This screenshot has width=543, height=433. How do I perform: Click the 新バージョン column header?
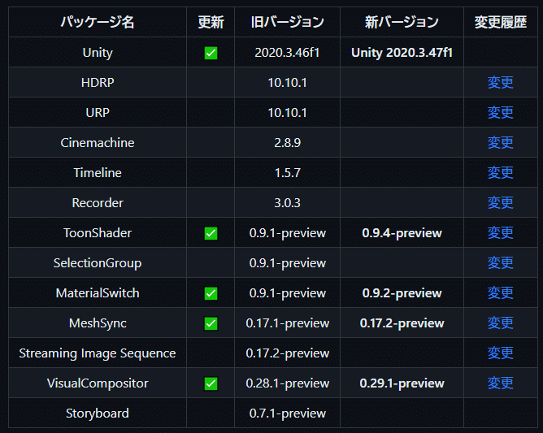click(402, 22)
